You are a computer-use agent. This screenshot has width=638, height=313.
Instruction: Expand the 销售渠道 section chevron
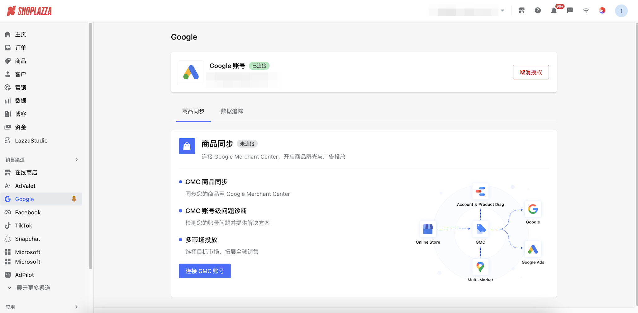coord(77,160)
